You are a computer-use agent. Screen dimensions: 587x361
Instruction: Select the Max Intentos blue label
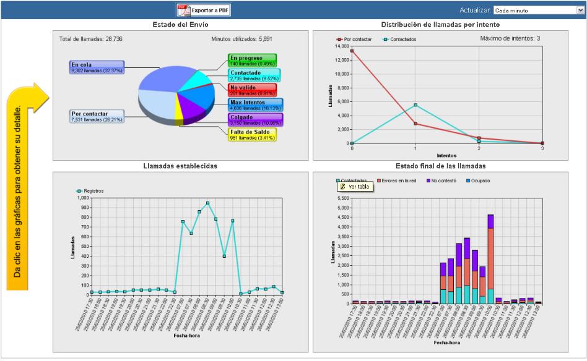coord(255,105)
